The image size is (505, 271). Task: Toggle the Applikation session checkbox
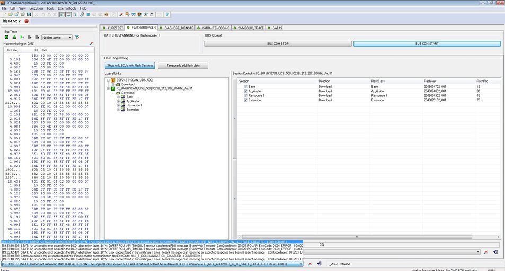[246, 91]
